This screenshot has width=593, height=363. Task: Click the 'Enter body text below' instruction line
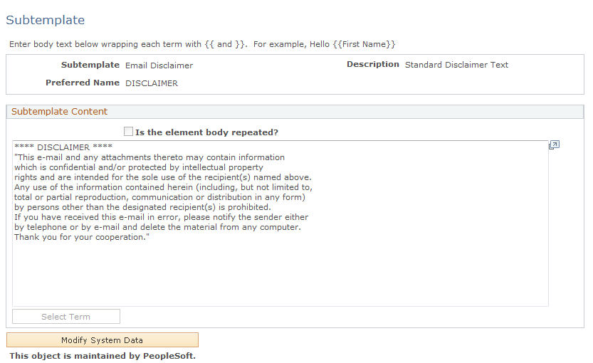(202, 44)
